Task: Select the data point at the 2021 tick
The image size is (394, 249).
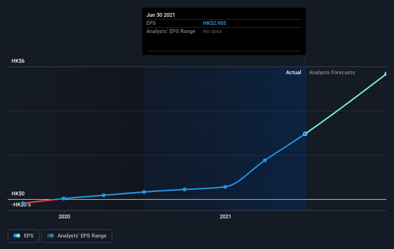Action: [x=225, y=187]
